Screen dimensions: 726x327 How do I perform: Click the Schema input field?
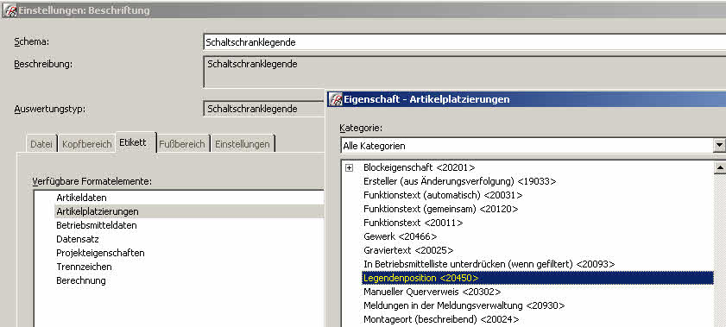click(464, 42)
